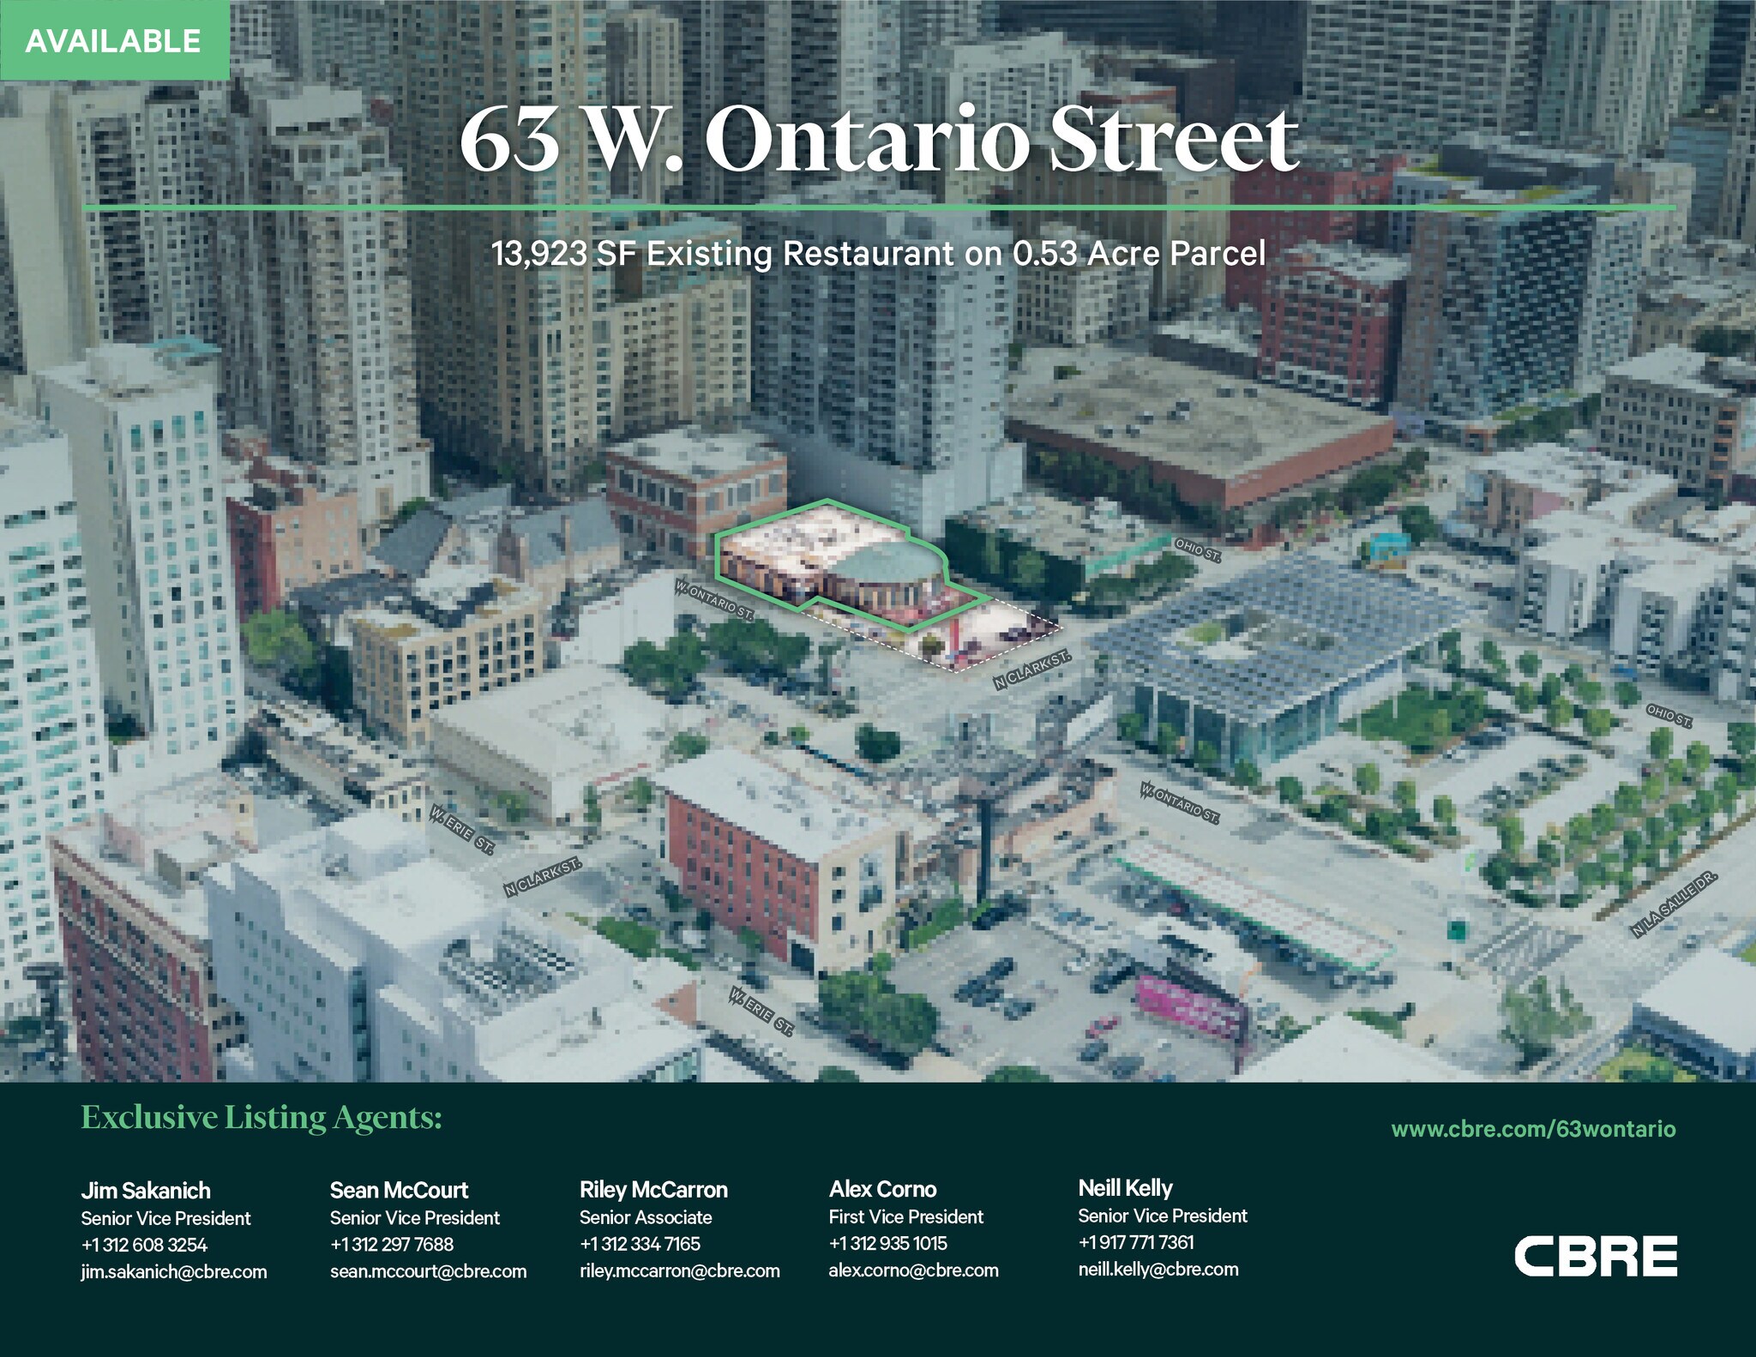Screen dimensions: 1756x1357
Task: Click Neill Kelly's phone number +1 917
Action: 1135,1242
